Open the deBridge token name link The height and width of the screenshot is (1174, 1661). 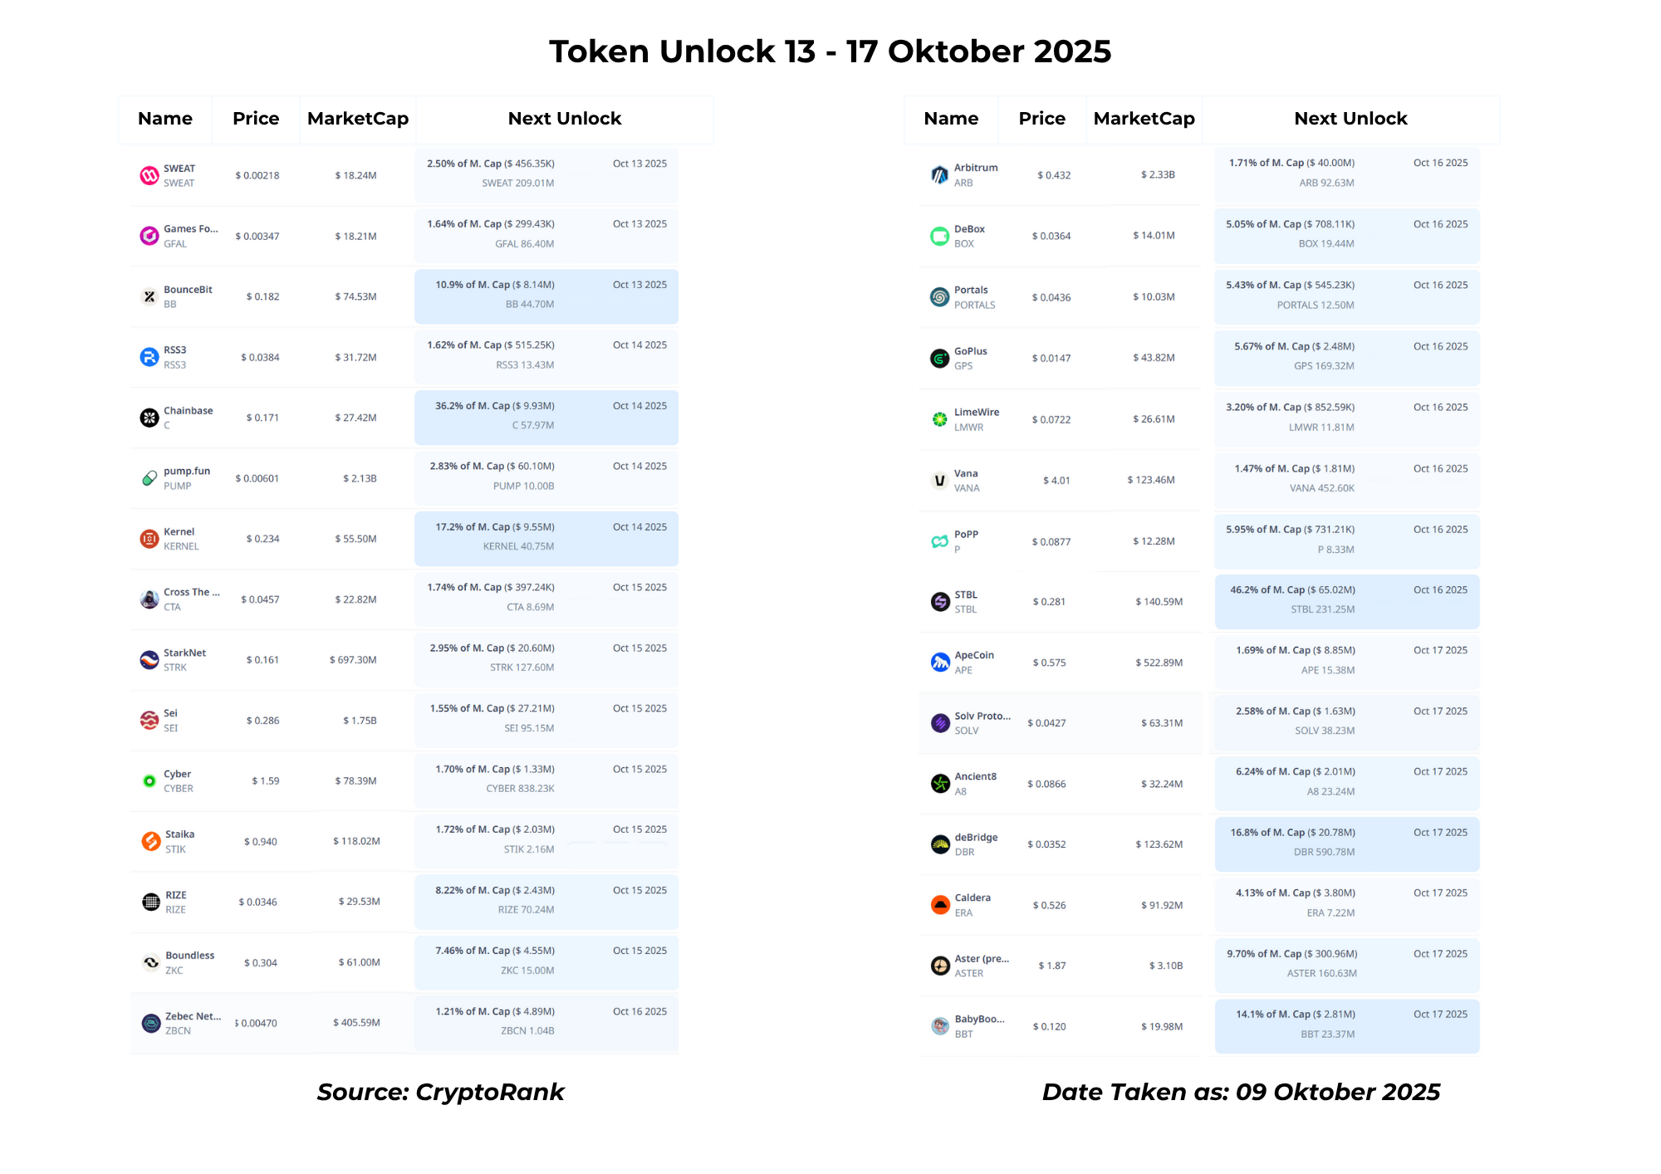click(x=976, y=837)
